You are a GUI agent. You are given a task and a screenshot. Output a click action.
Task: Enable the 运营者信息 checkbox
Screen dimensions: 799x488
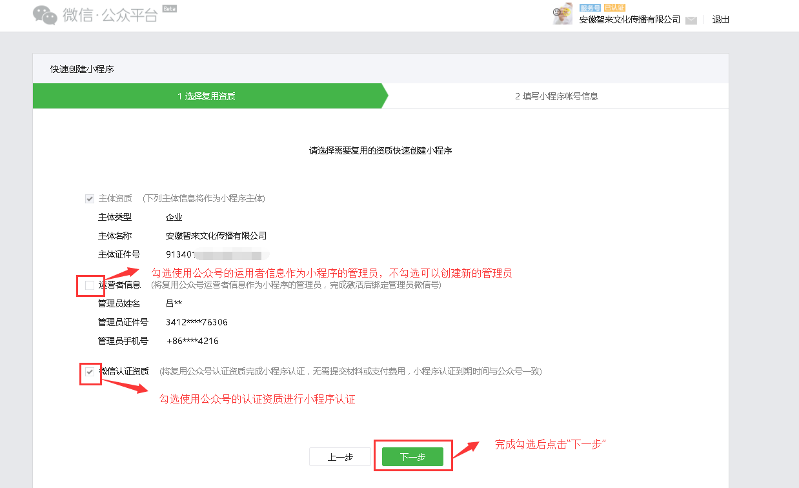[90, 285]
